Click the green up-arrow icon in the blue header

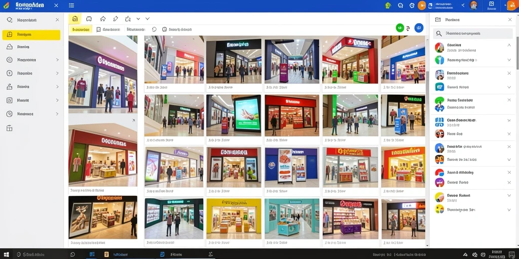click(x=388, y=5)
